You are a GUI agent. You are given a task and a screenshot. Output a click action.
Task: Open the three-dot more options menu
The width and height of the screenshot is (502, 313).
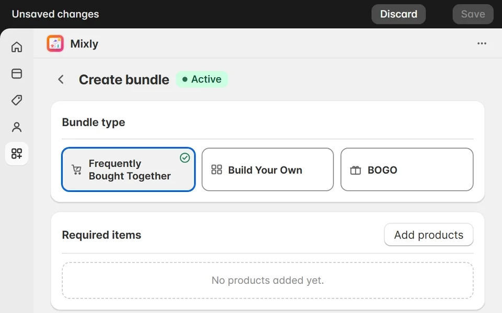tap(482, 43)
